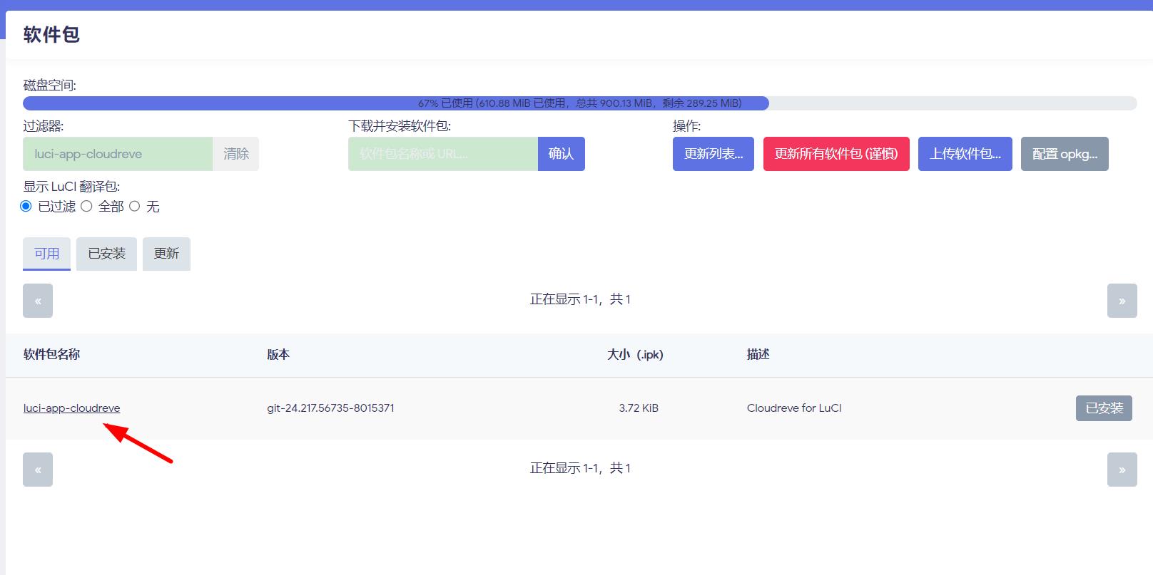Click the top previous page « button
Screen dimensions: 1153x575
[x=38, y=301]
